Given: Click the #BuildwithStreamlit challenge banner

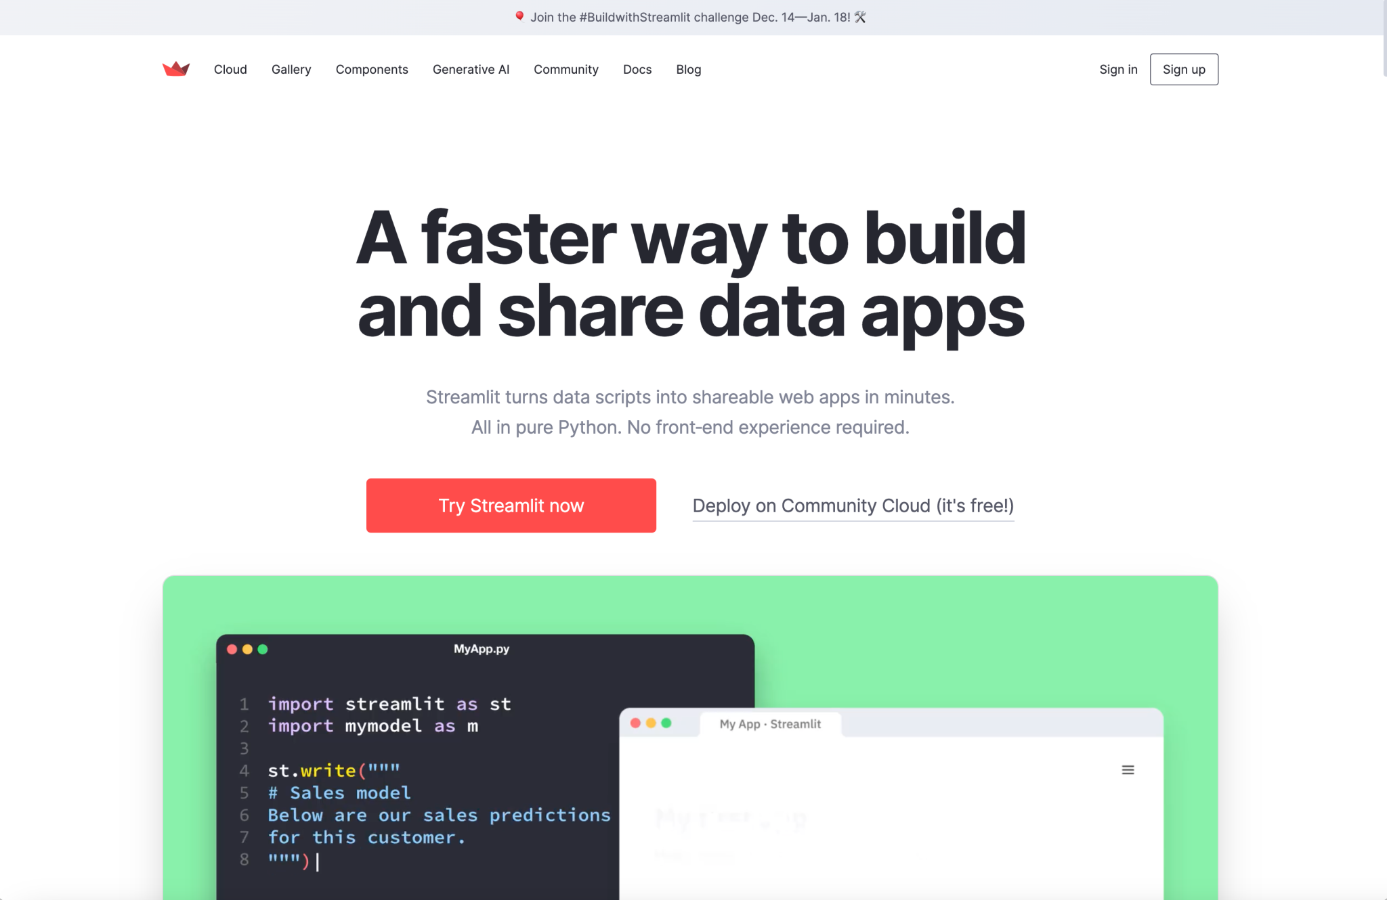Looking at the screenshot, I should pos(693,17).
